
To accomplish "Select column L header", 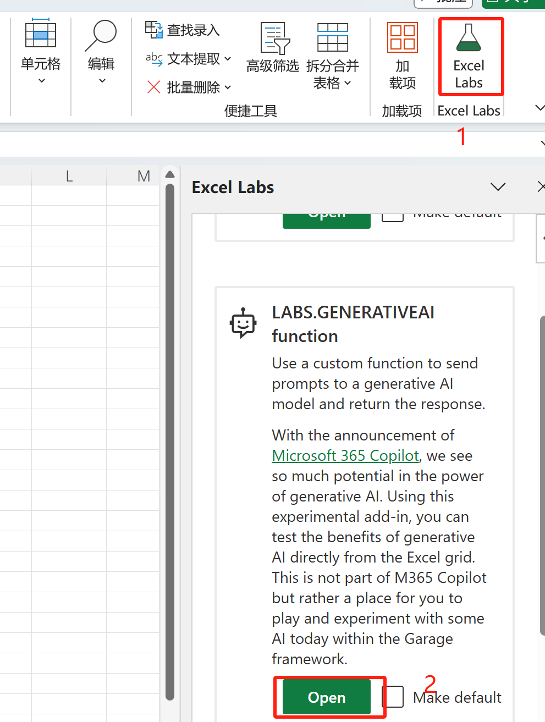I will [69, 176].
